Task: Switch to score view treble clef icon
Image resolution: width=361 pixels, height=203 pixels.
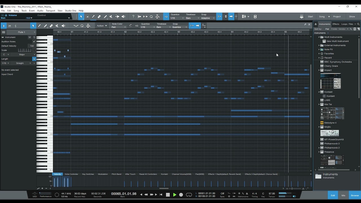Action: 16,26
